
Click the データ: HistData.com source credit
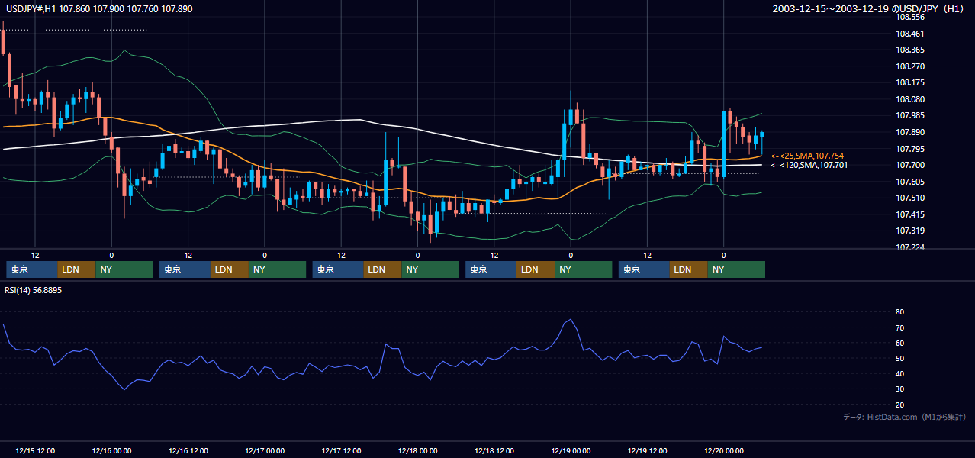(904, 417)
